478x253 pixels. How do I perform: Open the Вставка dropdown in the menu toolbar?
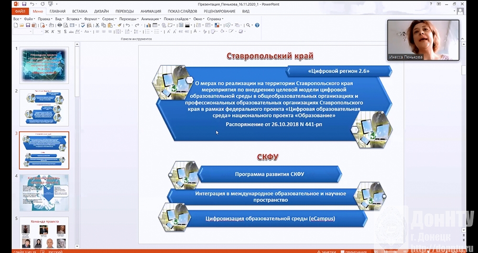point(74,19)
